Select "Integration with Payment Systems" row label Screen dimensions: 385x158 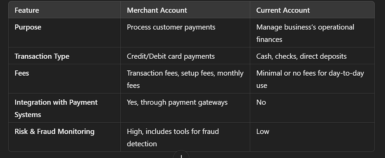click(x=56, y=108)
